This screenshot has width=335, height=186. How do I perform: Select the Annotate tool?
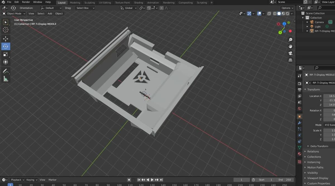pyautogui.click(x=6, y=71)
